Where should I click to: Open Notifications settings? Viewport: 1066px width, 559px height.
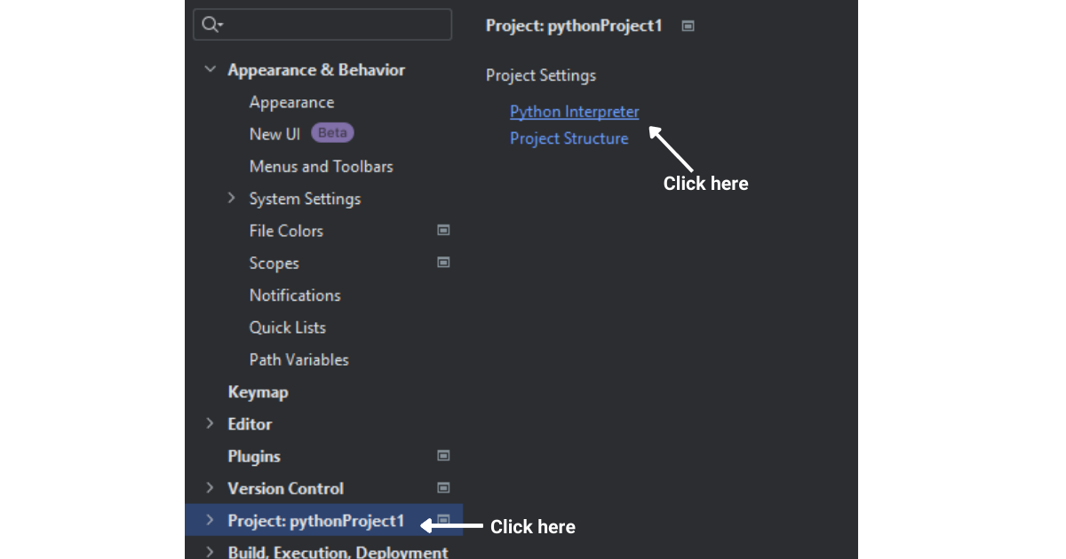[295, 295]
